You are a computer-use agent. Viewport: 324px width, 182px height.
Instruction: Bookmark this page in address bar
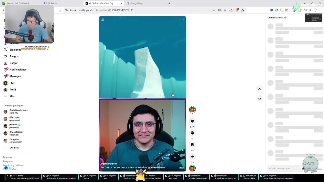(x=60, y=10)
